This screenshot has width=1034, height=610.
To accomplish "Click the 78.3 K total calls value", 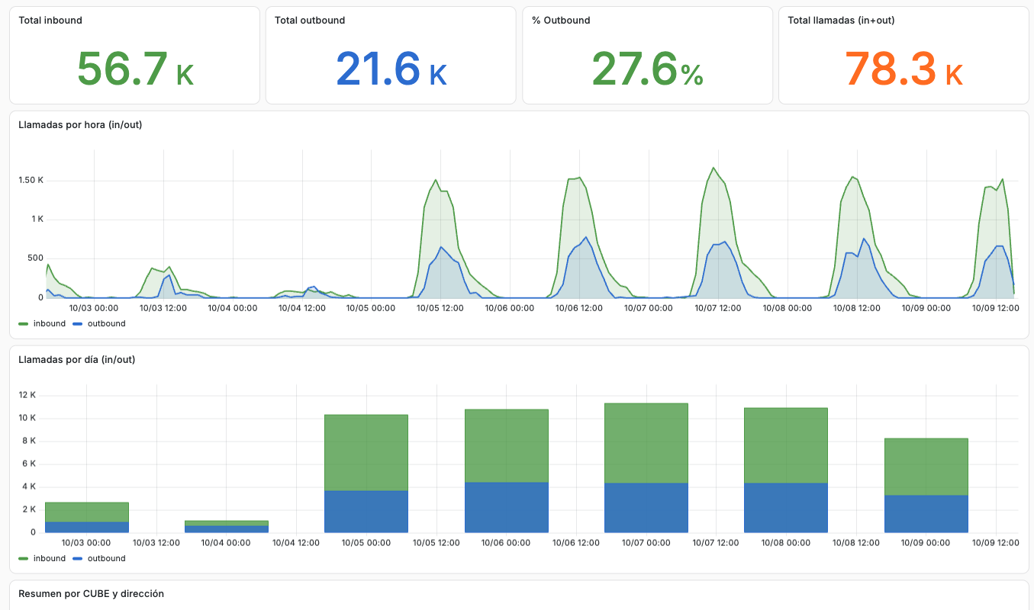I will pos(904,69).
